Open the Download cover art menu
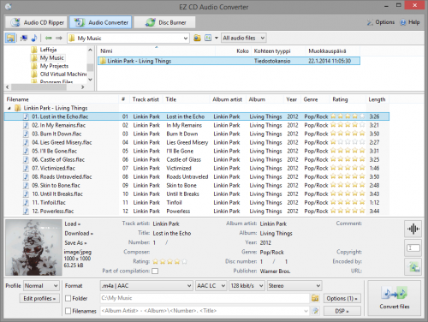This screenshot has height=322, width=428. (79, 233)
